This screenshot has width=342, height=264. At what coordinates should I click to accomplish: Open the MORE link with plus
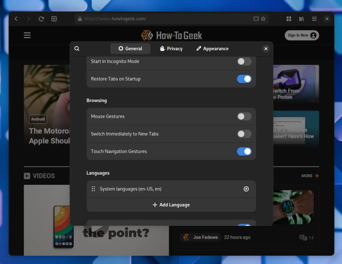310,176
